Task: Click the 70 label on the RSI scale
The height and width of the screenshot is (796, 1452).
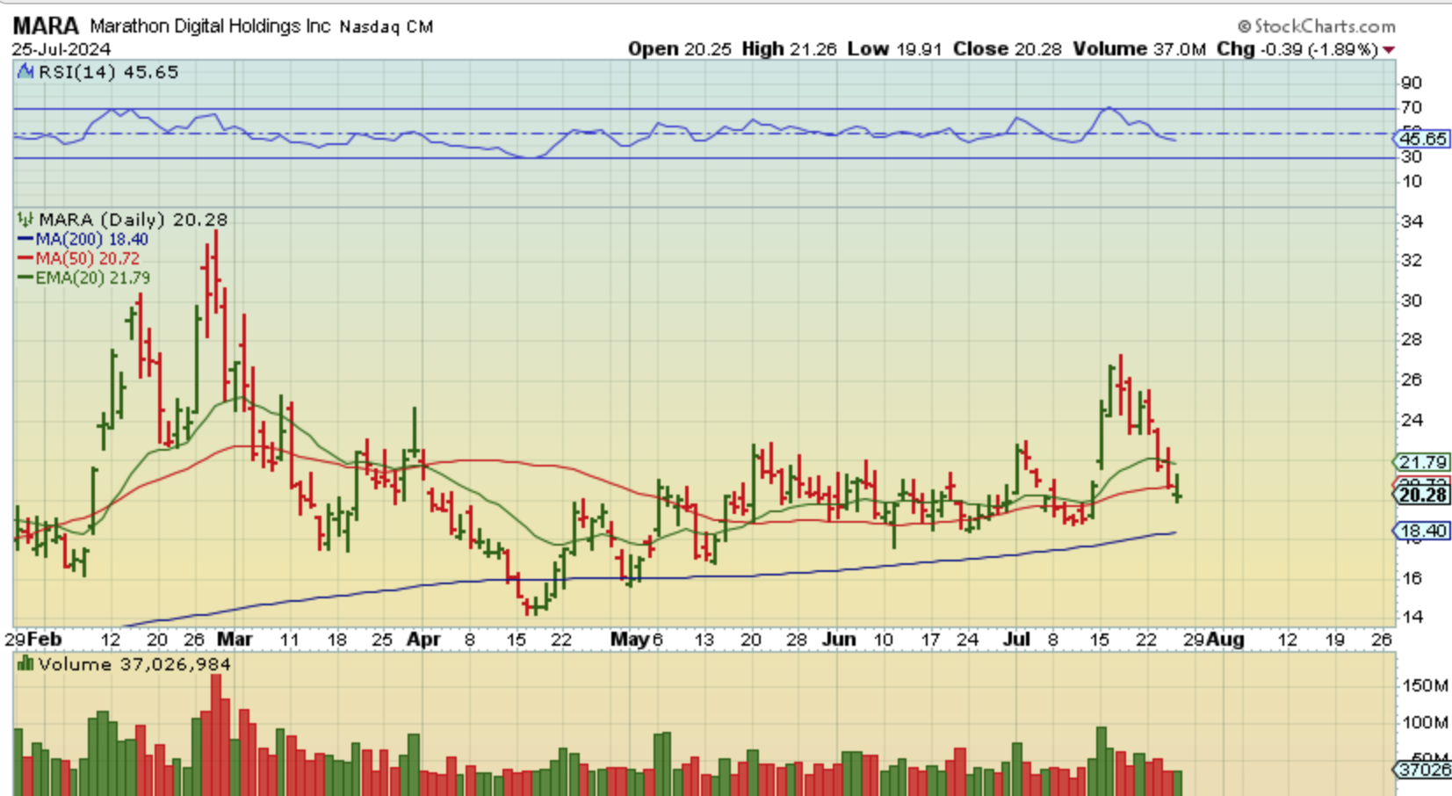Action: (1412, 107)
